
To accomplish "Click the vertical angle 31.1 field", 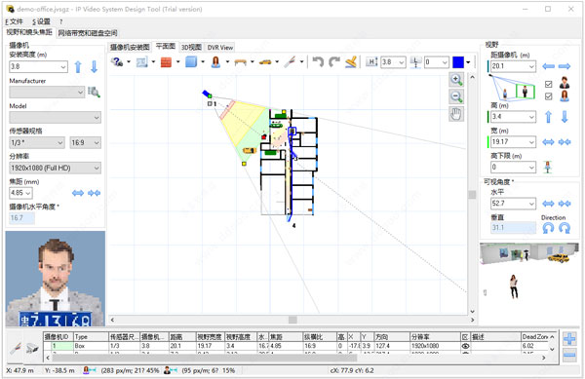I will [513, 228].
